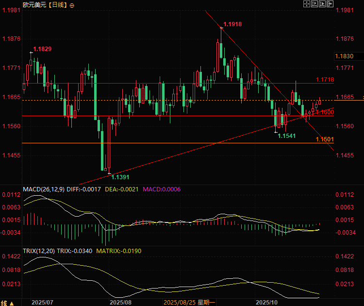Click the 1.1918 high price marker
364x306 pixels.
(232, 24)
